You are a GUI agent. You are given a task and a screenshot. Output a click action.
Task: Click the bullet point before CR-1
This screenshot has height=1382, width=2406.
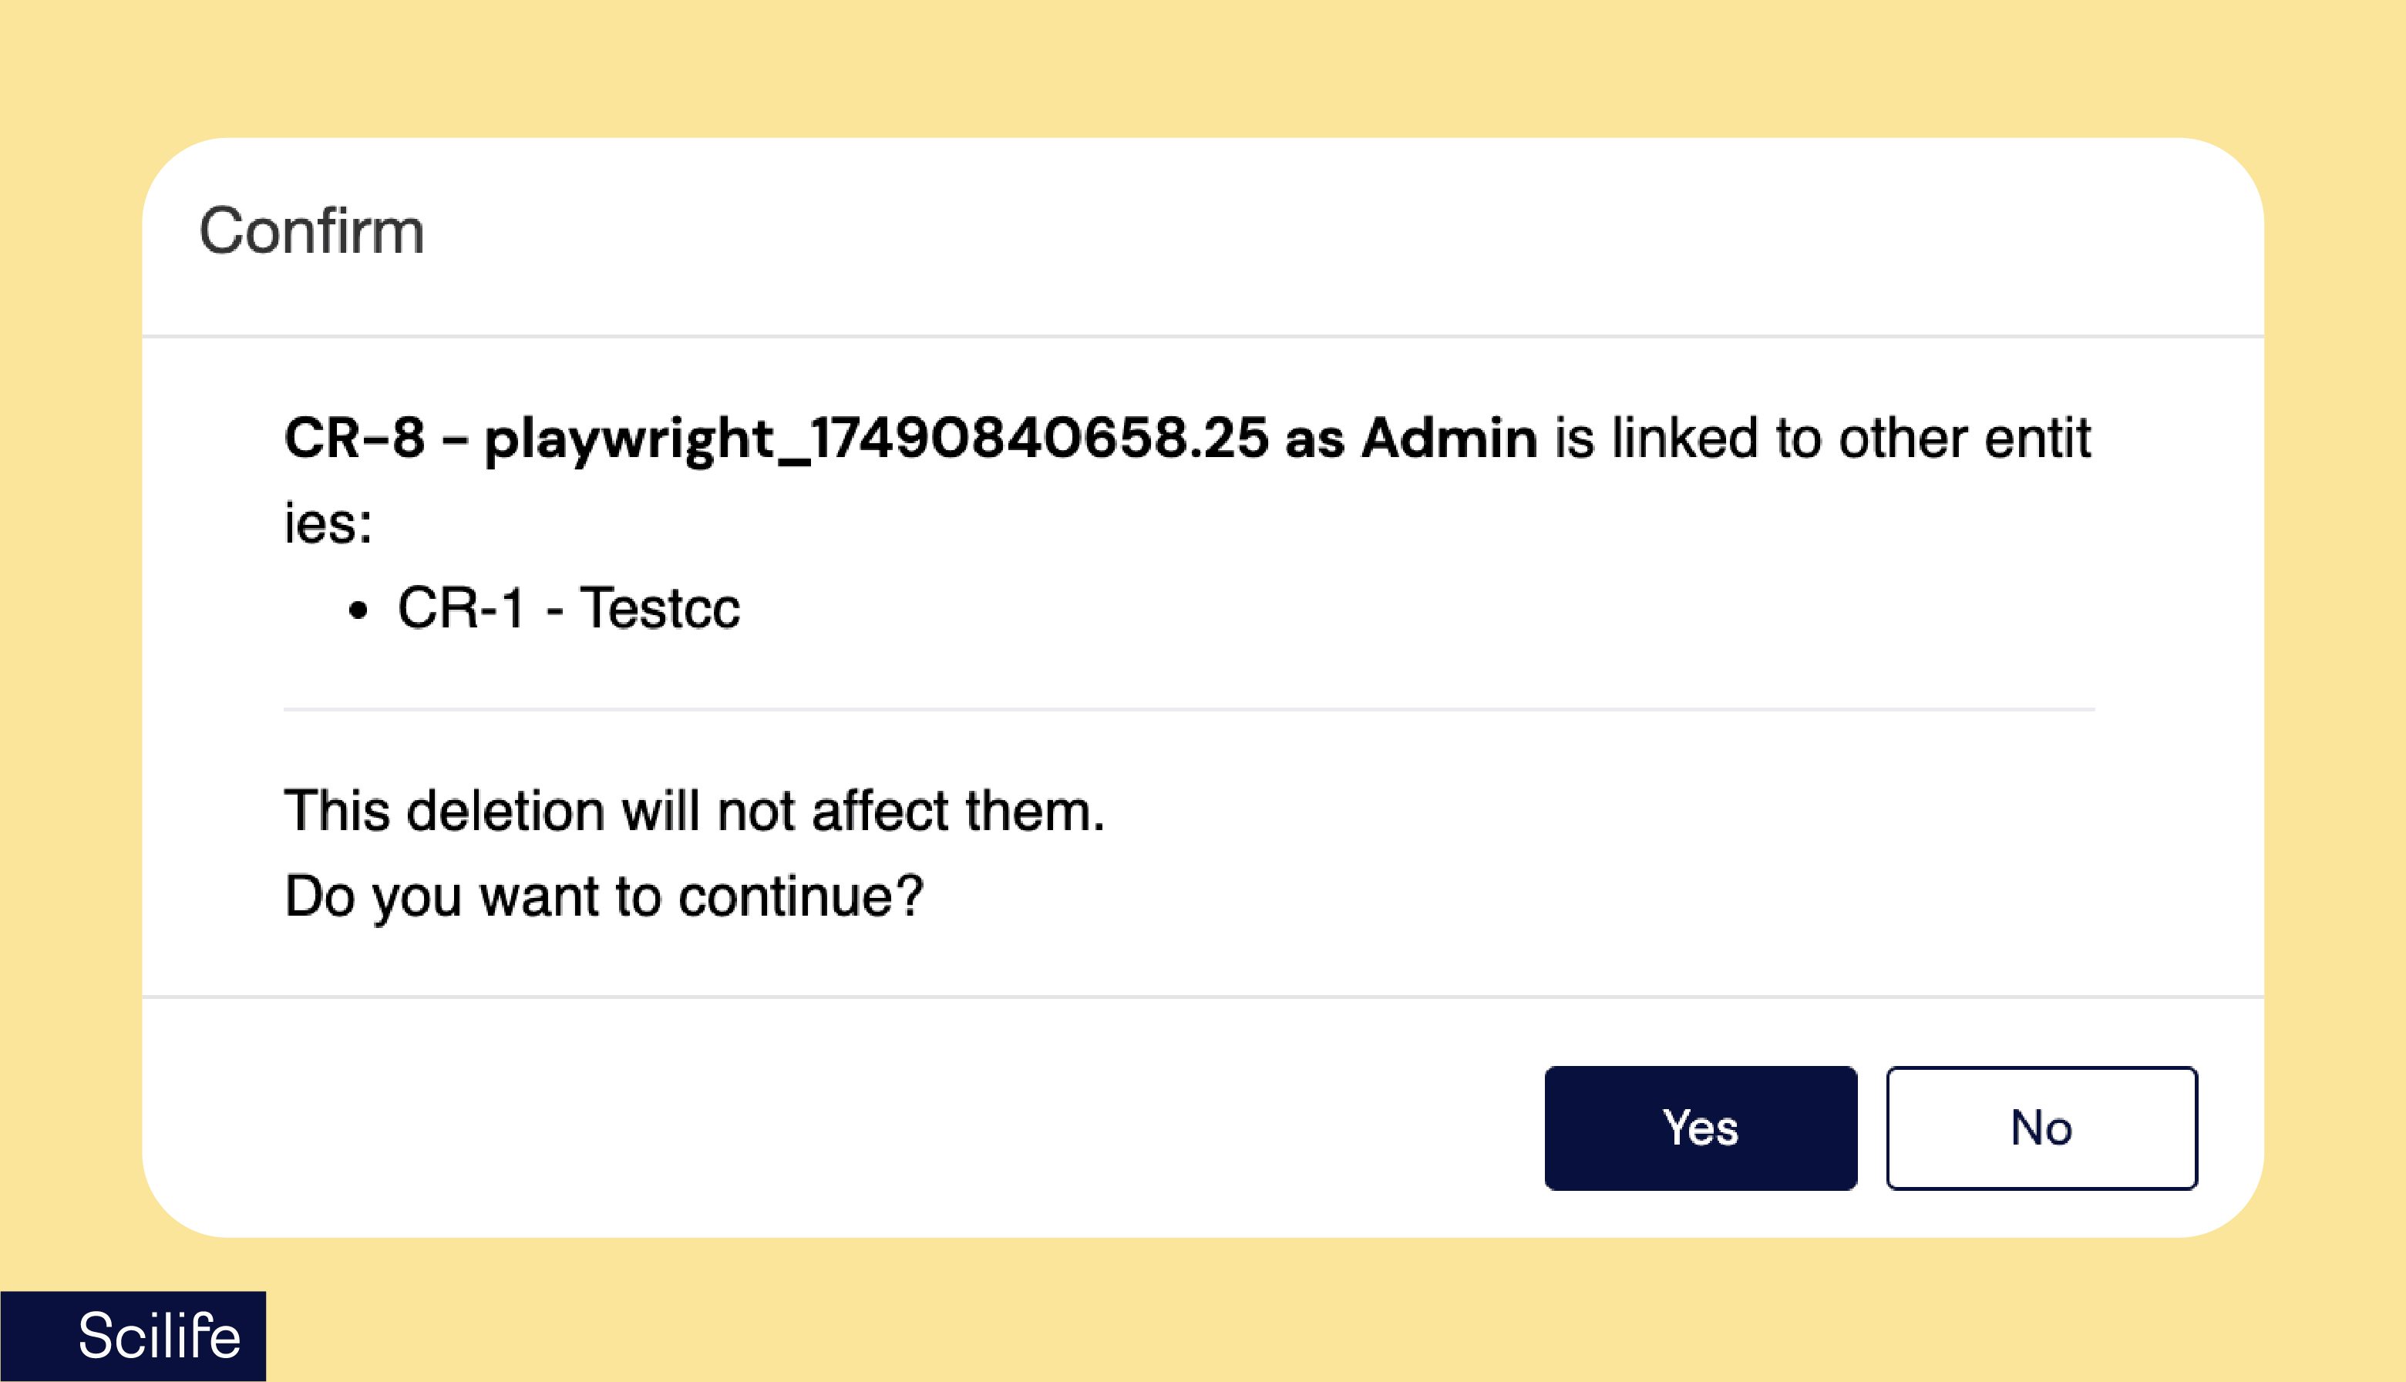pos(358,610)
